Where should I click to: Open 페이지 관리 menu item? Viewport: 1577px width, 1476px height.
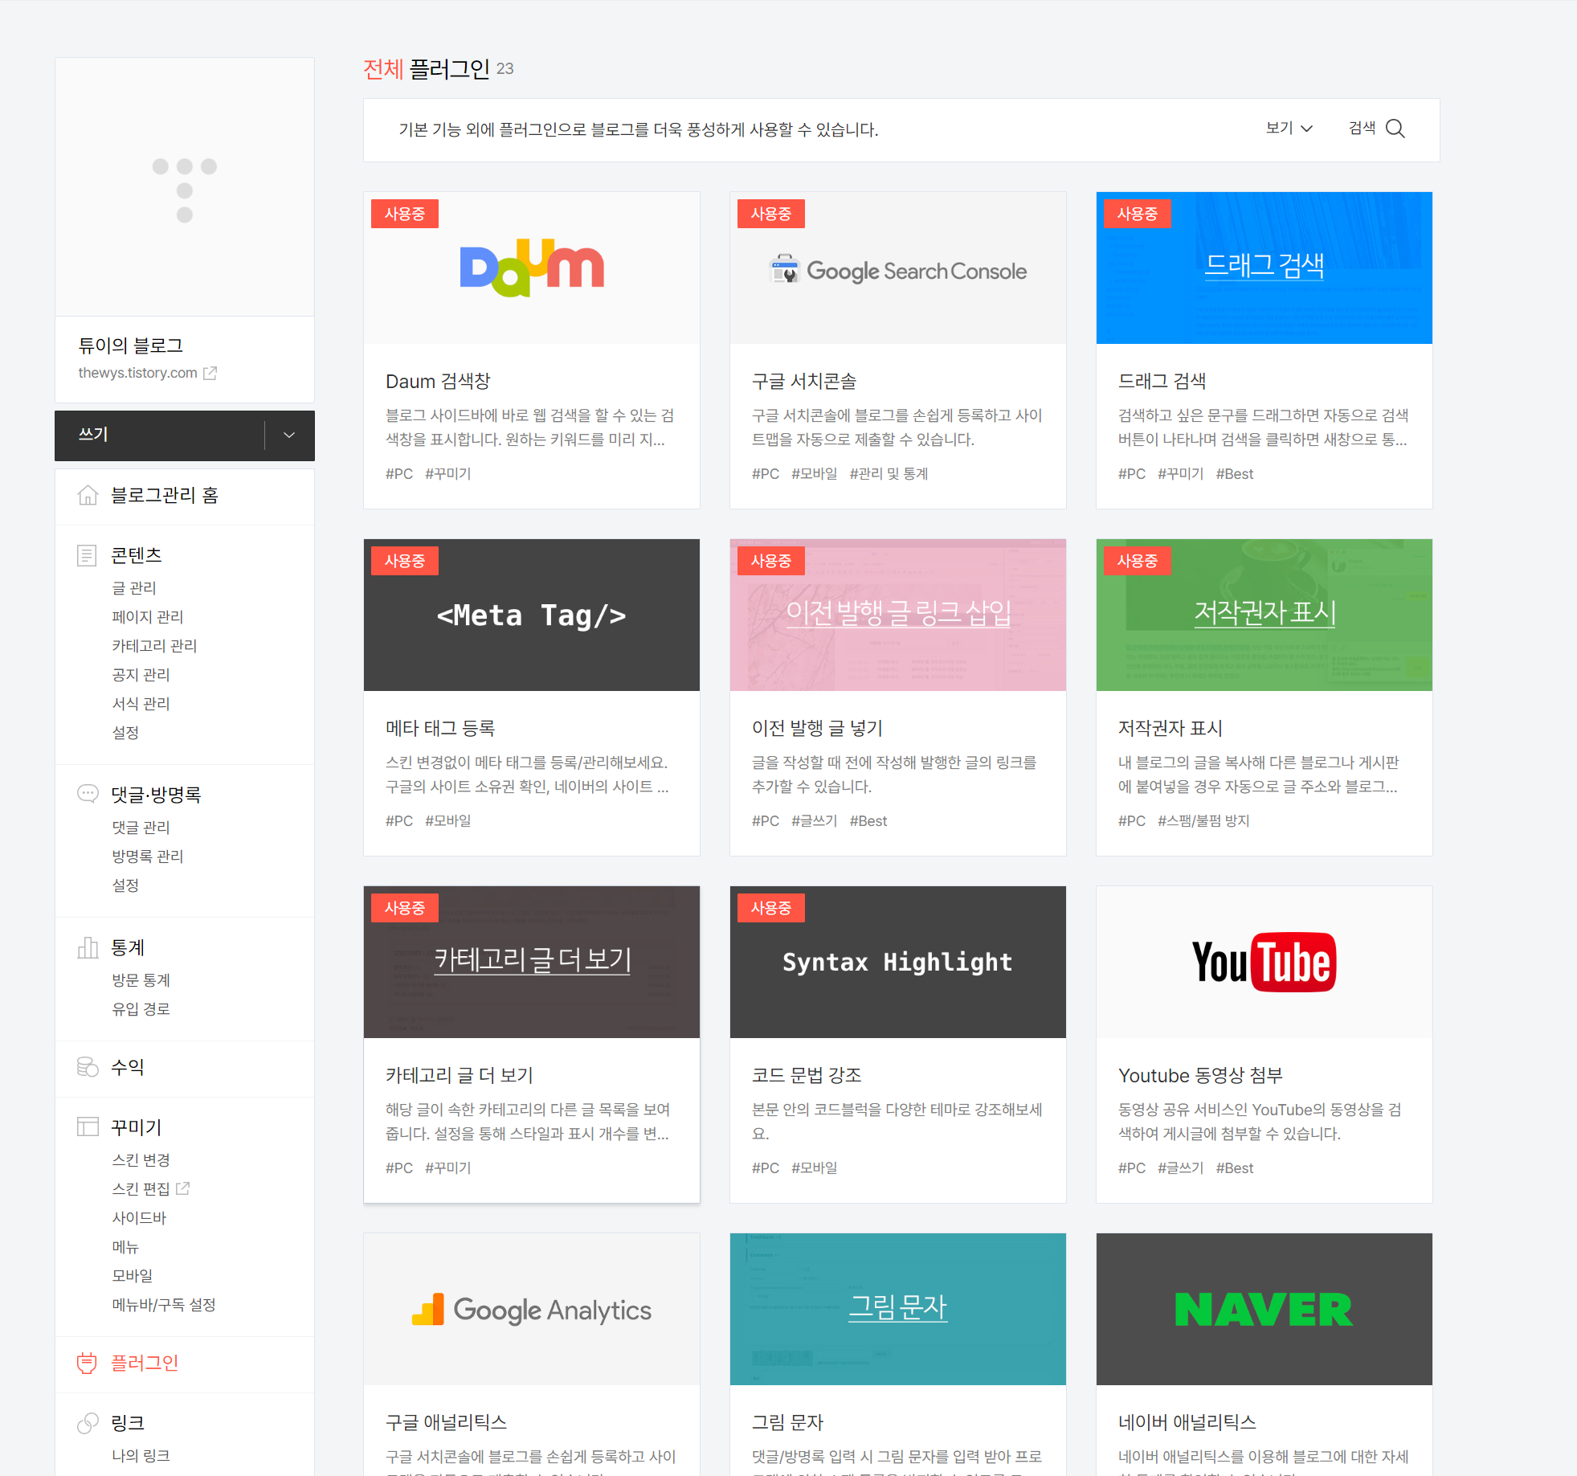(x=148, y=617)
